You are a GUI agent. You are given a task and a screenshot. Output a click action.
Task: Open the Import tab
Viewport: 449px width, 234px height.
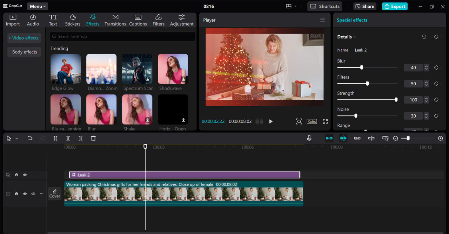point(13,20)
